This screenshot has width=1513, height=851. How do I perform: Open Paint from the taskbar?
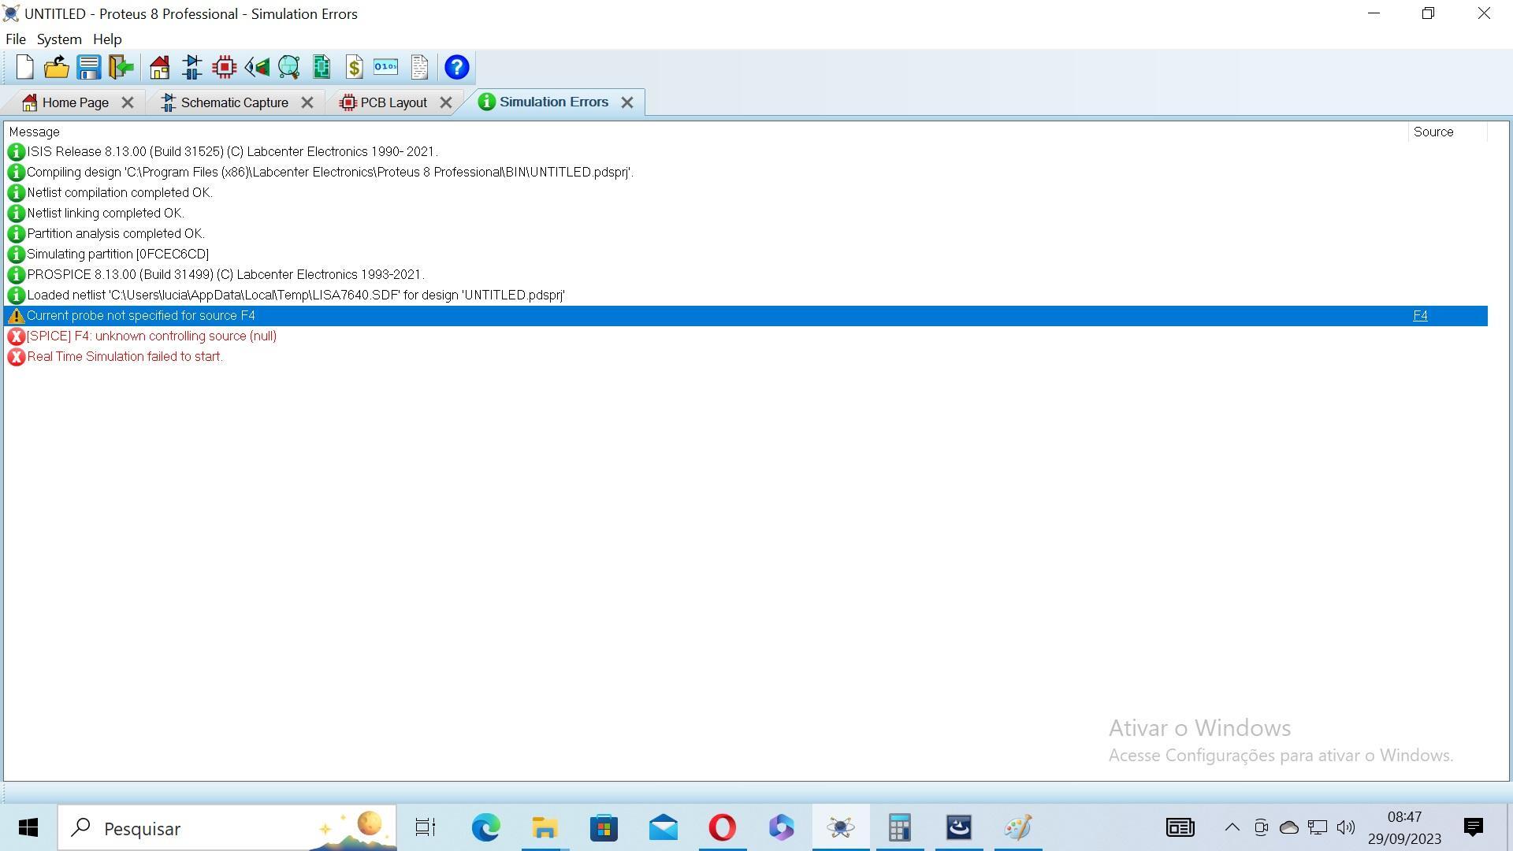point(1018,827)
